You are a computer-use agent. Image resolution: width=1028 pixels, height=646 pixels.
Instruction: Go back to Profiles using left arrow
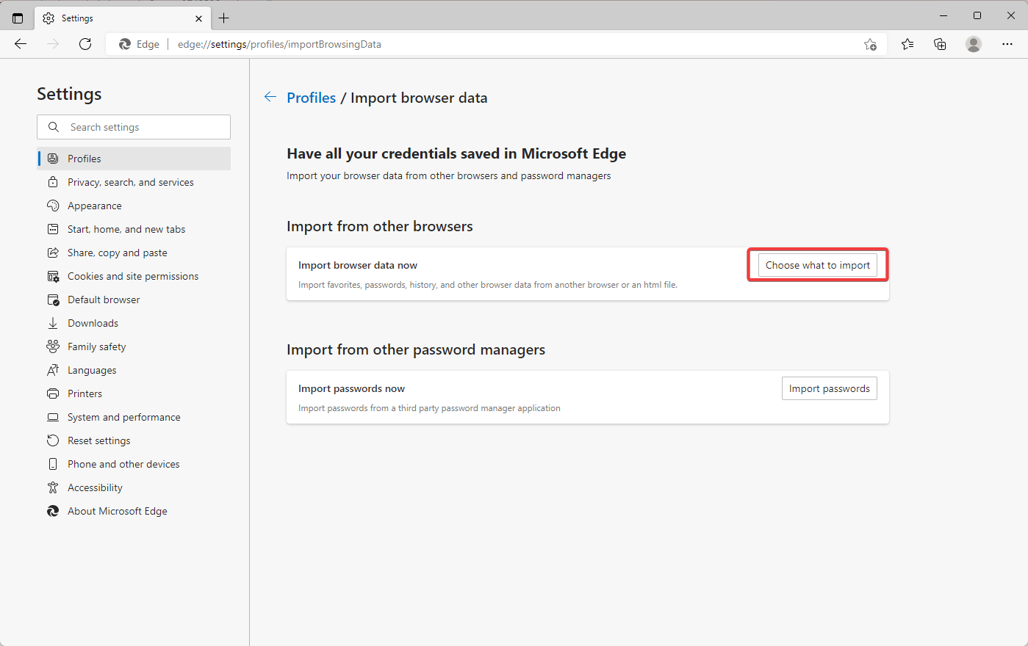click(x=270, y=97)
